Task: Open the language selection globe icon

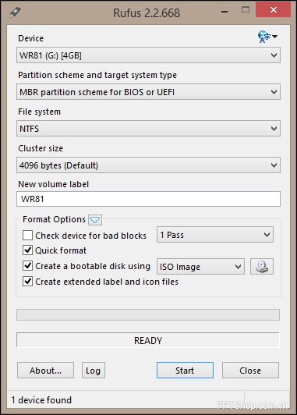Action: coord(267,37)
